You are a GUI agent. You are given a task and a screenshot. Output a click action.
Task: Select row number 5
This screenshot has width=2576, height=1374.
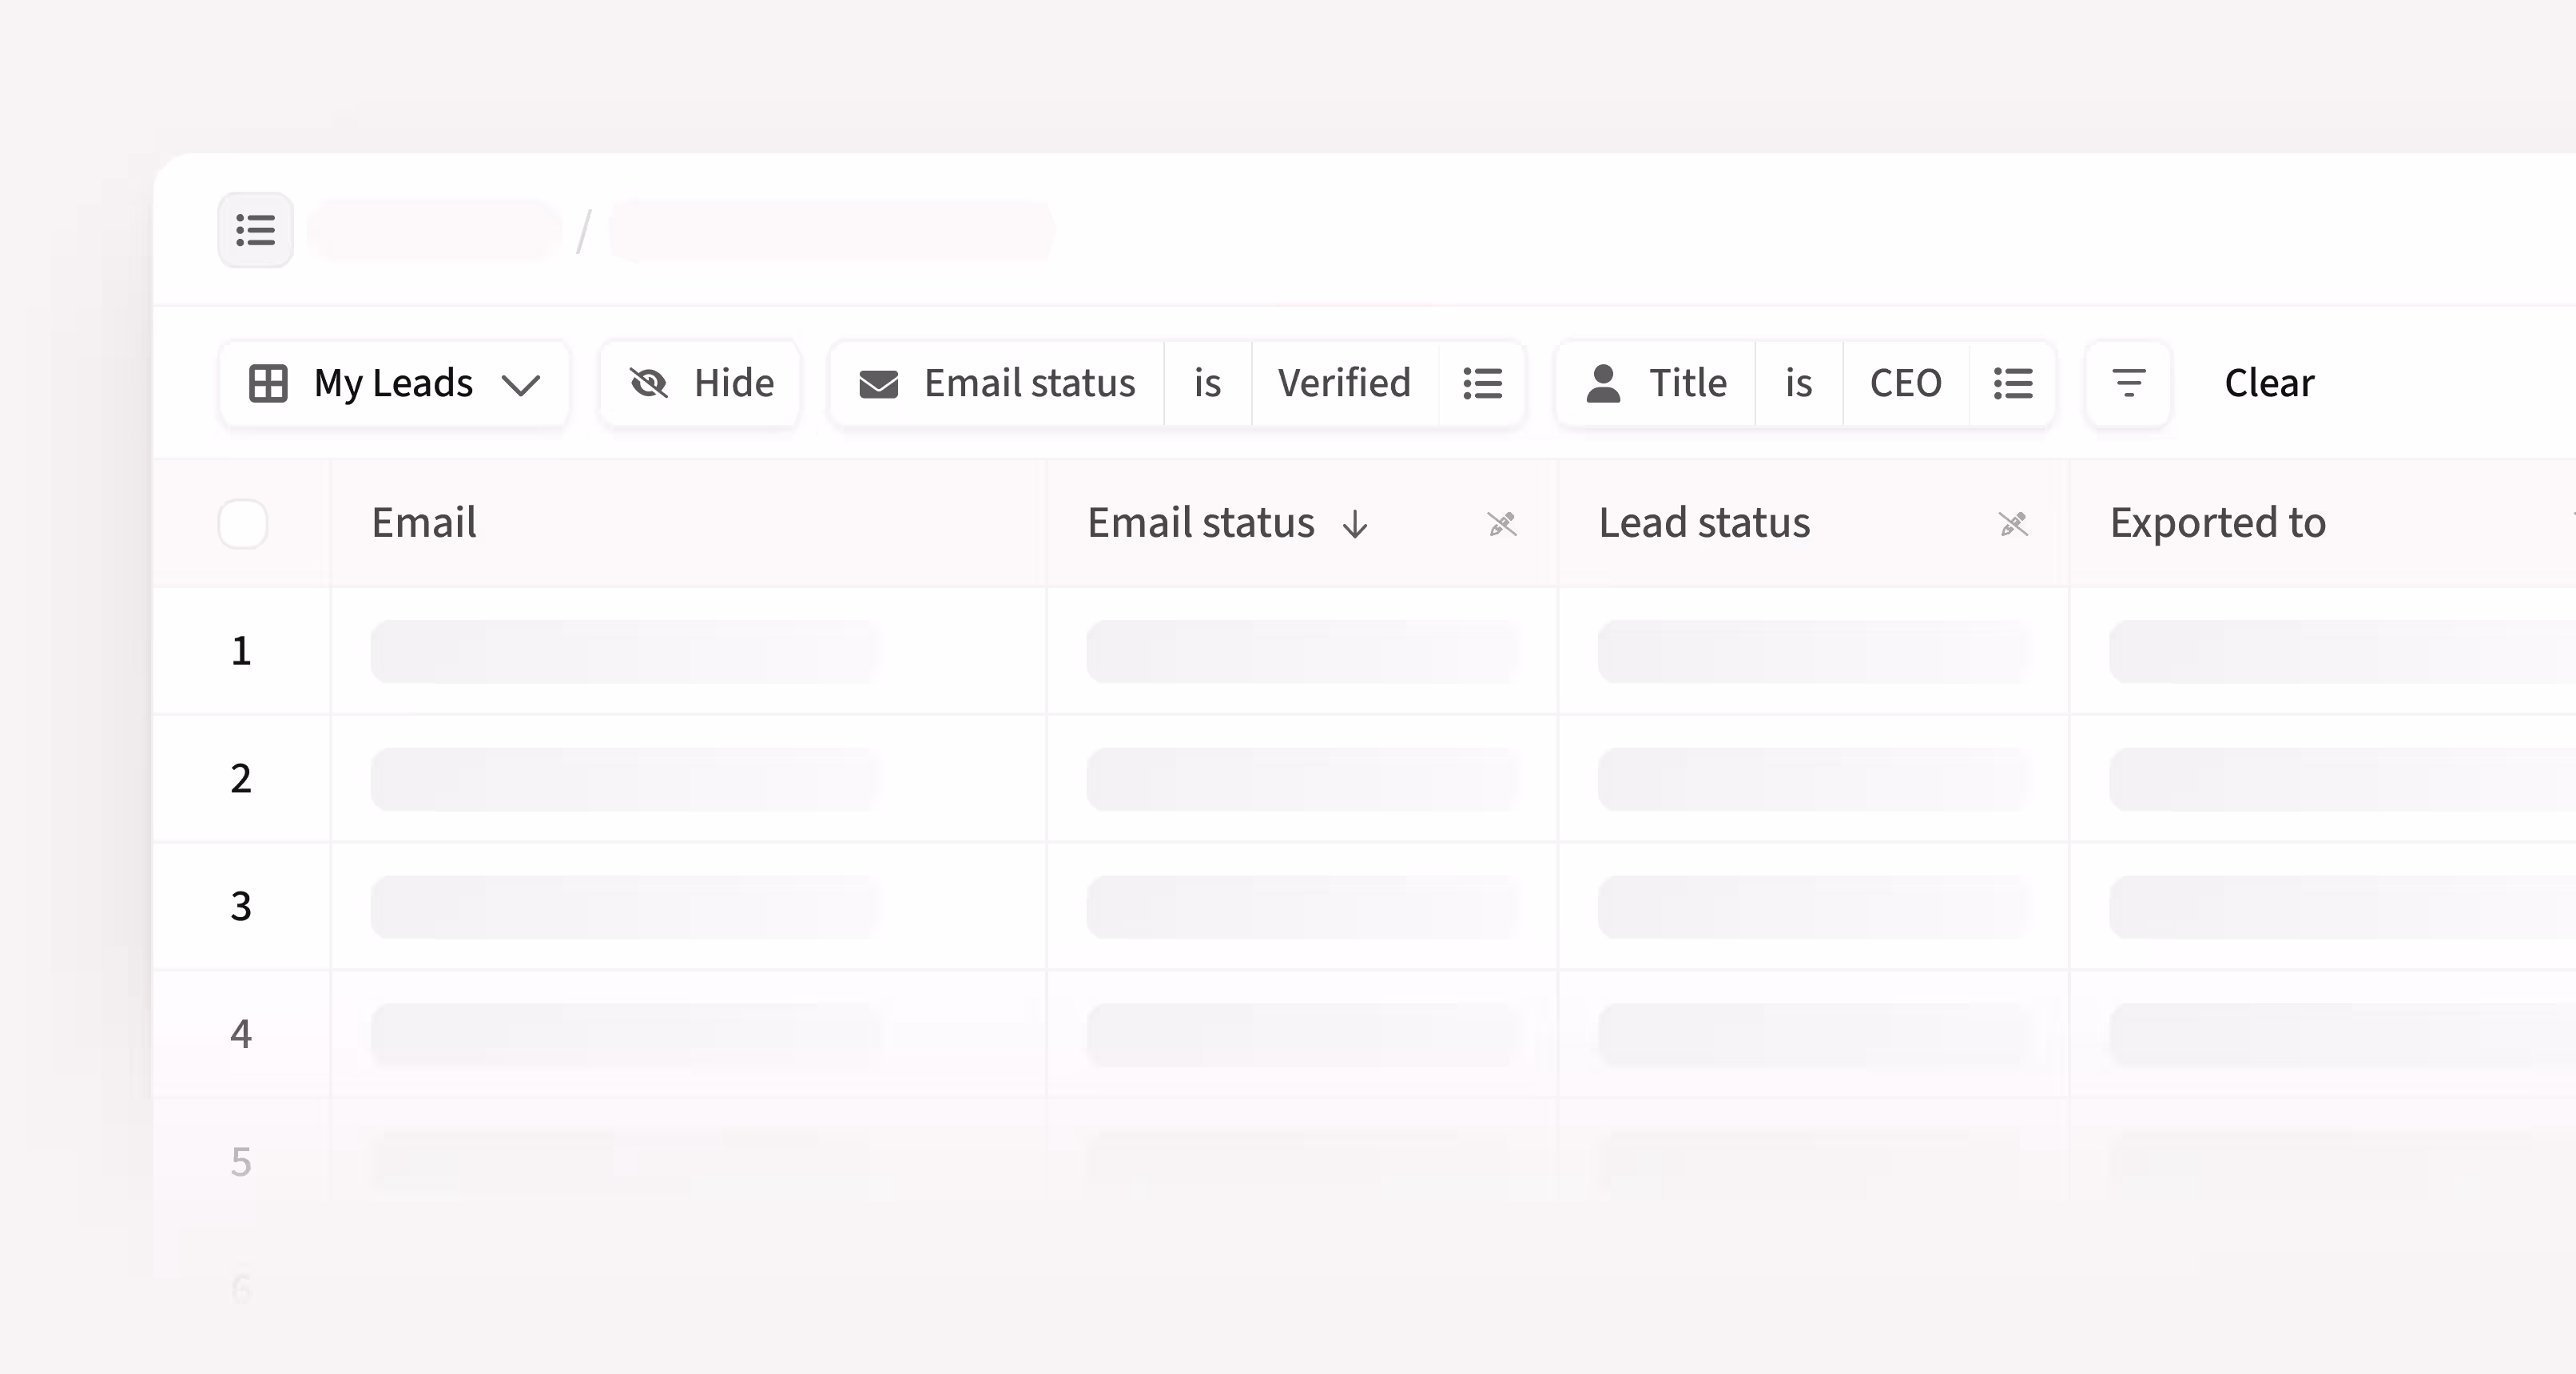coord(241,1162)
